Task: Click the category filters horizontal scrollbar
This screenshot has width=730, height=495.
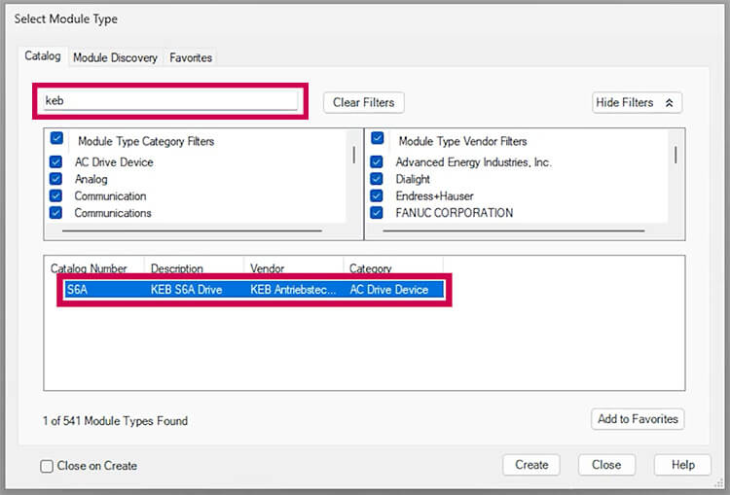Action: [192, 230]
